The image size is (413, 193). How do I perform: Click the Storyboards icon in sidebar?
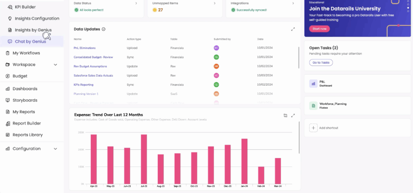click(x=8, y=100)
